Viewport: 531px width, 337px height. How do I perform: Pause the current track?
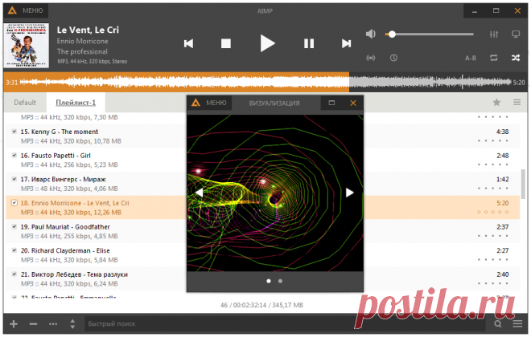pos(309,43)
